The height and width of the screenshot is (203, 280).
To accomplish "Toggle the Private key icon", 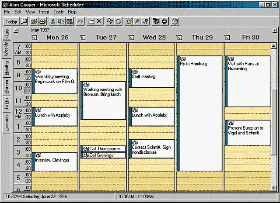I will tap(137, 21).
